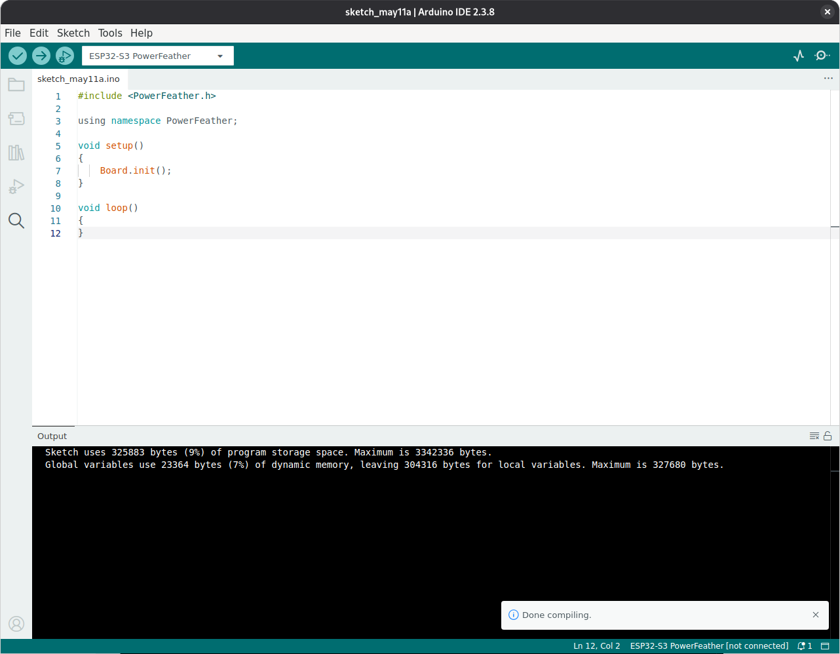This screenshot has height=654, width=840.
Task: Click the Board.init(); code line
Action: pos(136,170)
